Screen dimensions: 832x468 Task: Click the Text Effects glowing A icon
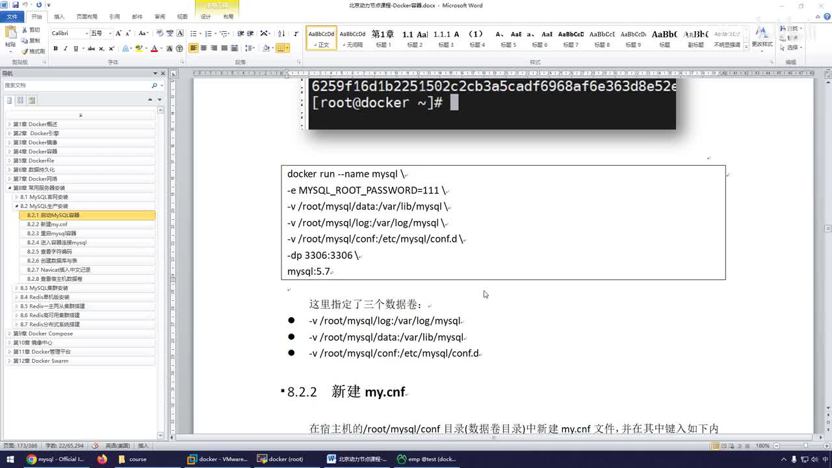pyautogui.click(x=127, y=48)
